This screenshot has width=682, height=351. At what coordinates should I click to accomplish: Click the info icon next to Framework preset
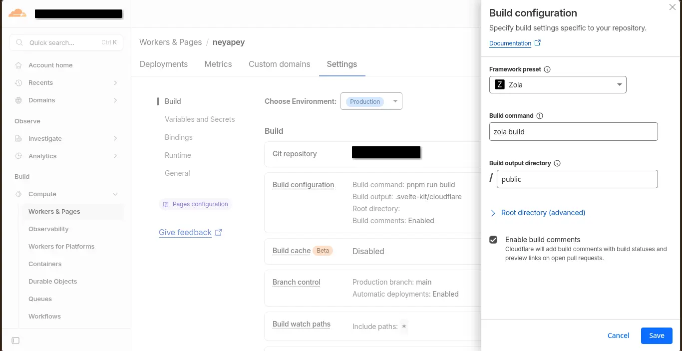[547, 69]
